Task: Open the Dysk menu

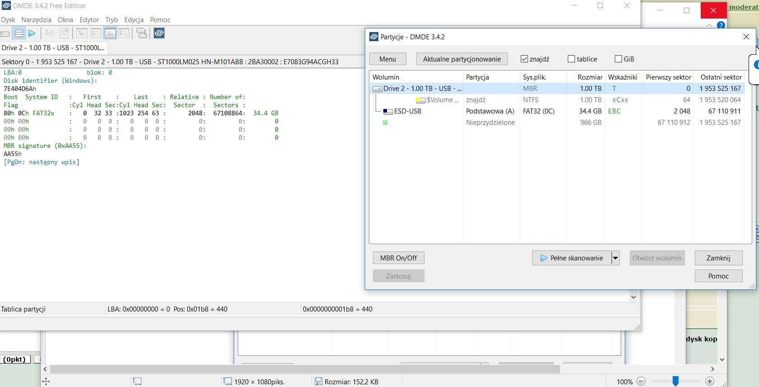Action: tap(8, 20)
